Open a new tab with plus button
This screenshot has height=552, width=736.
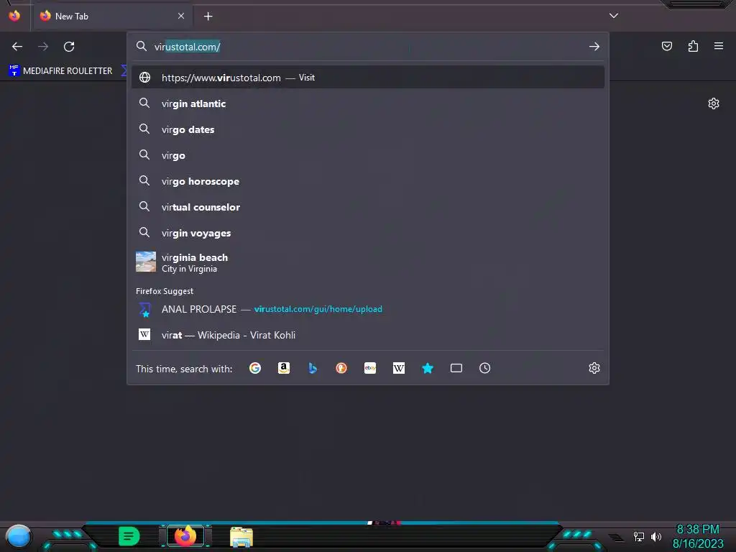click(208, 17)
